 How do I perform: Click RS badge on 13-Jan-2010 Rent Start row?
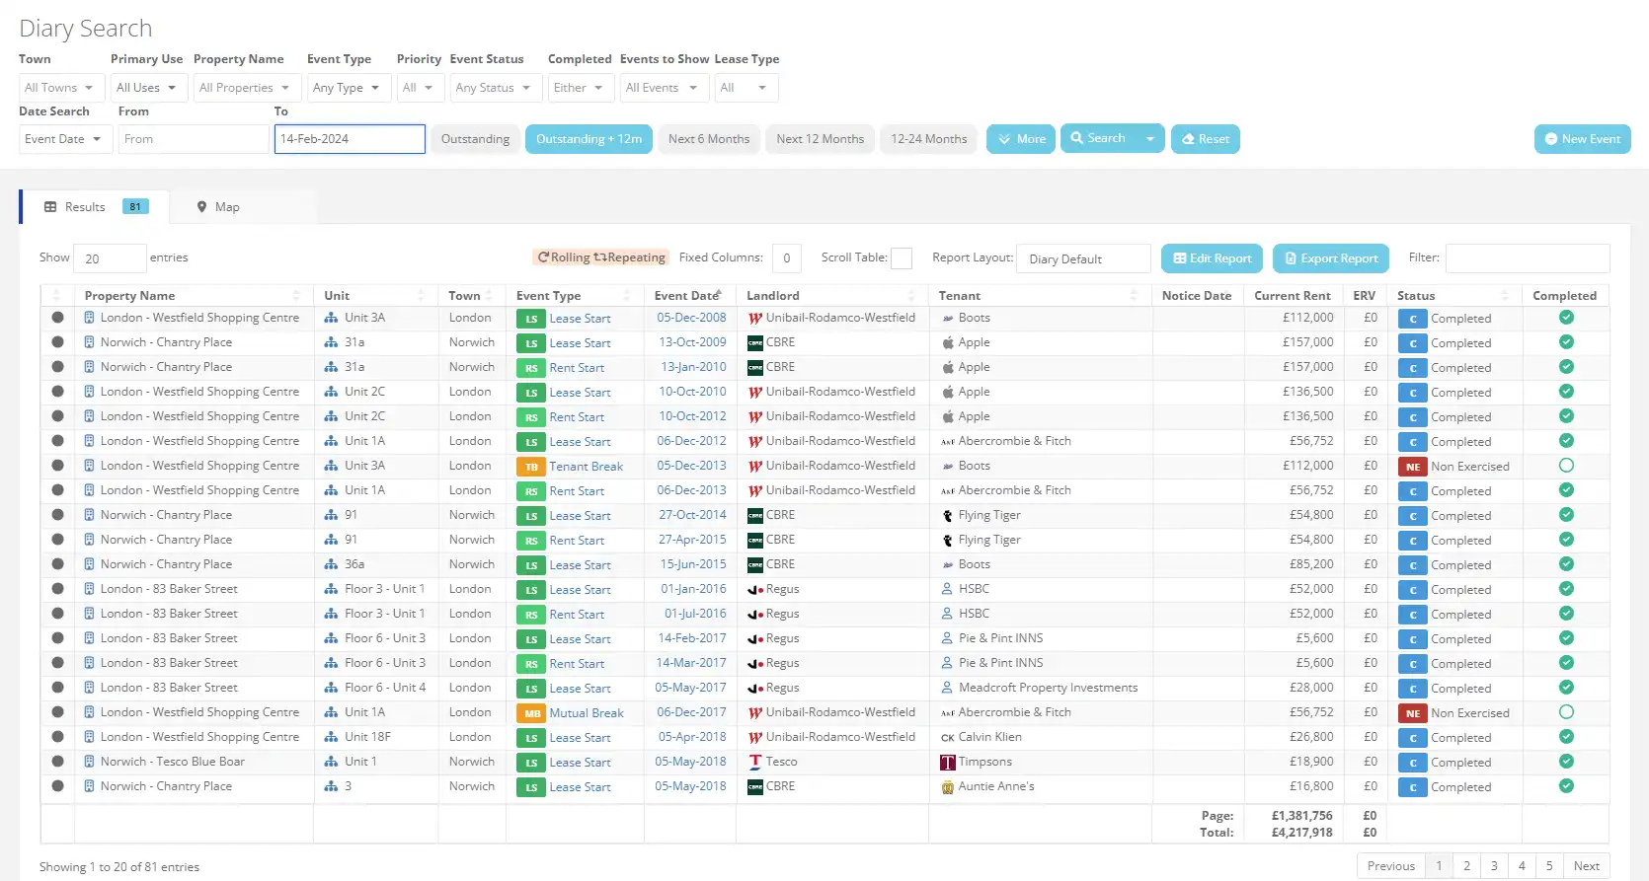531,368
